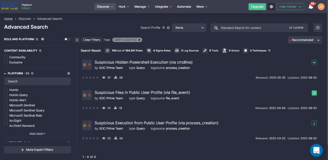Click the Techniques chip icon
Image resolution: width=328 pixels, height=160 pixels.
coord(246,50)
